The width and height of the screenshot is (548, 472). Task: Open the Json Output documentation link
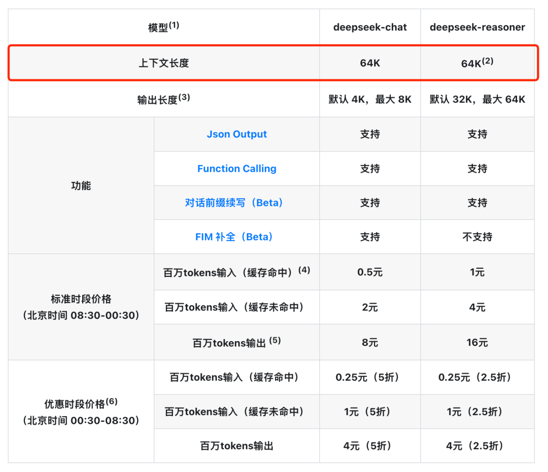pos(236,134)
